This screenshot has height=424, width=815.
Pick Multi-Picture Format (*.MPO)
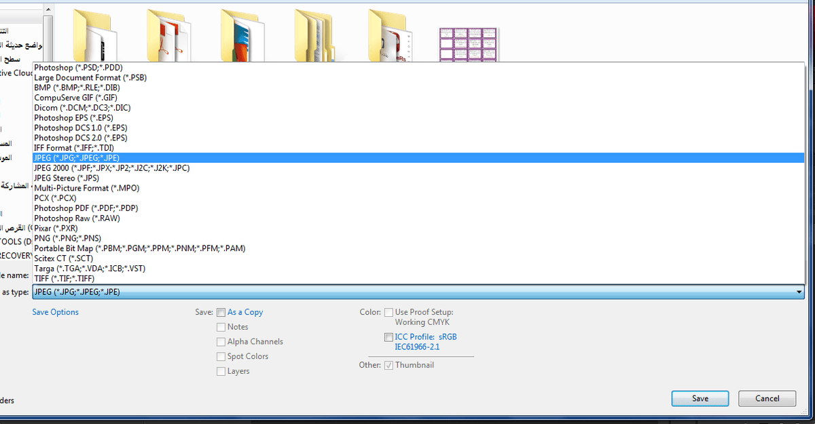pyautogui.click(x=418, y=188)
